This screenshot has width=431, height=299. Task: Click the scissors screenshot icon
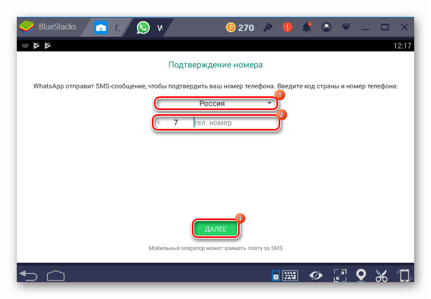(381, 275)
